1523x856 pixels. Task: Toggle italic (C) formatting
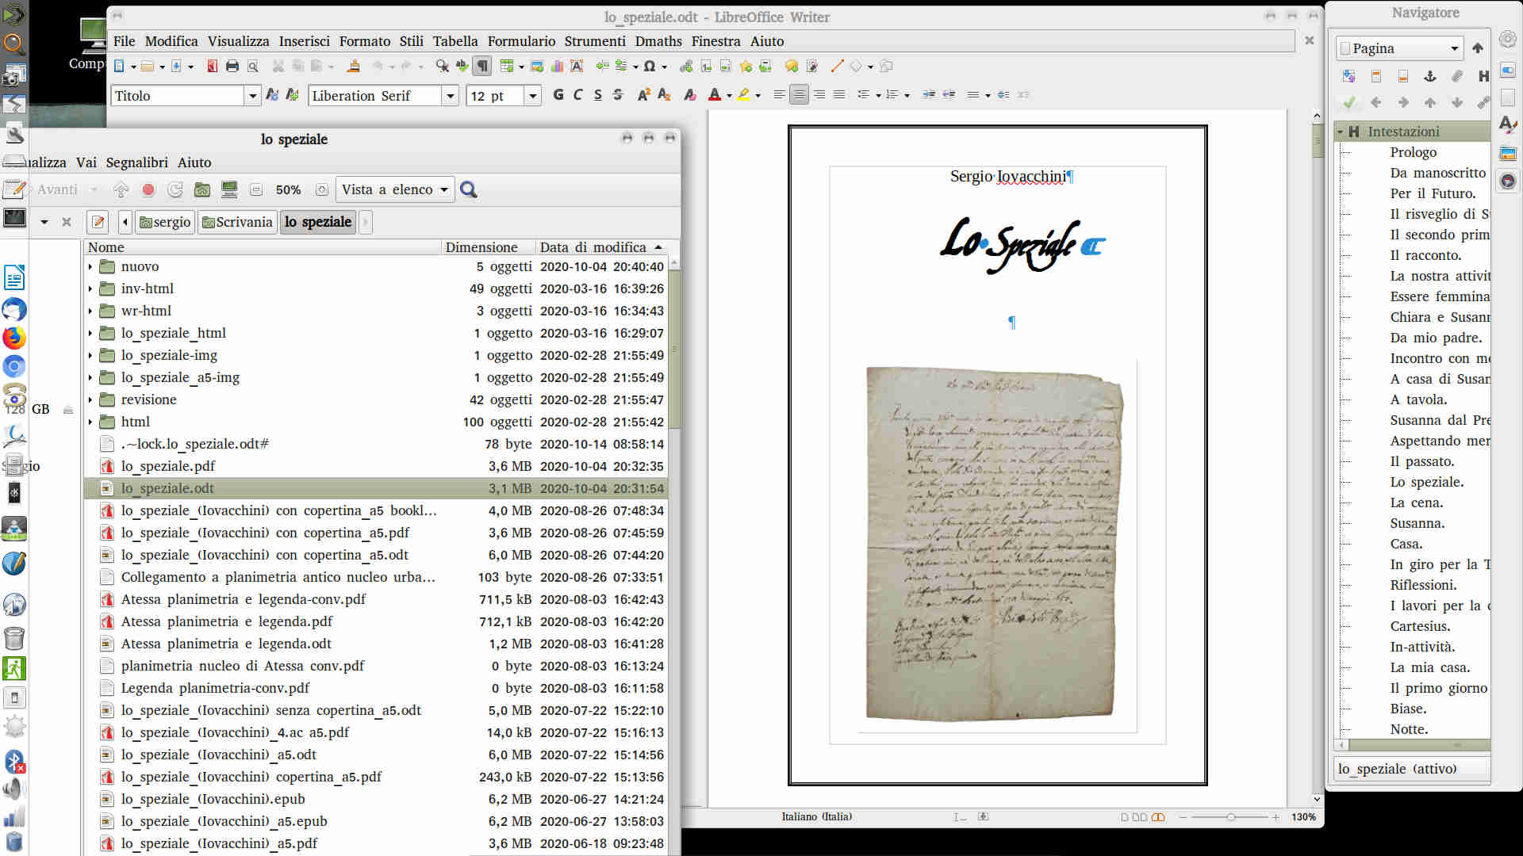[x=578, y=95]
